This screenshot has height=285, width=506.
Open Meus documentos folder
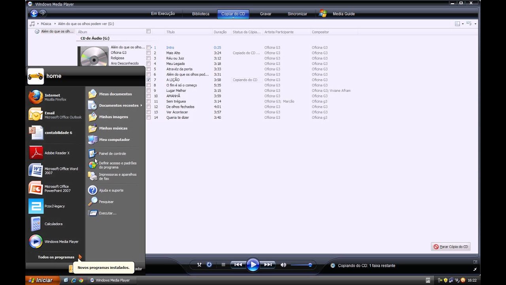pyautogui.click(x=115, y=94)
